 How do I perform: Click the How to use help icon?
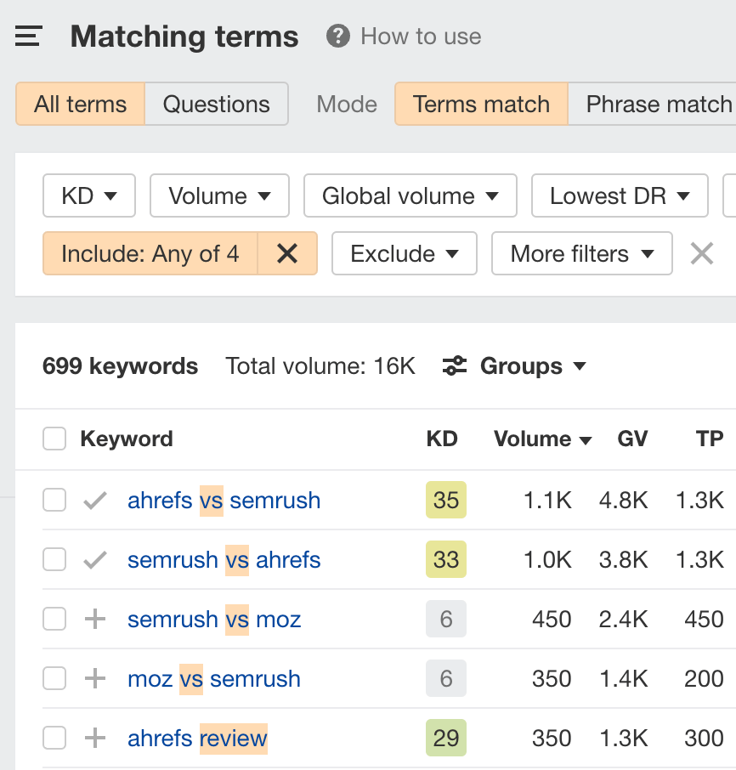click(x=337, y=36)
